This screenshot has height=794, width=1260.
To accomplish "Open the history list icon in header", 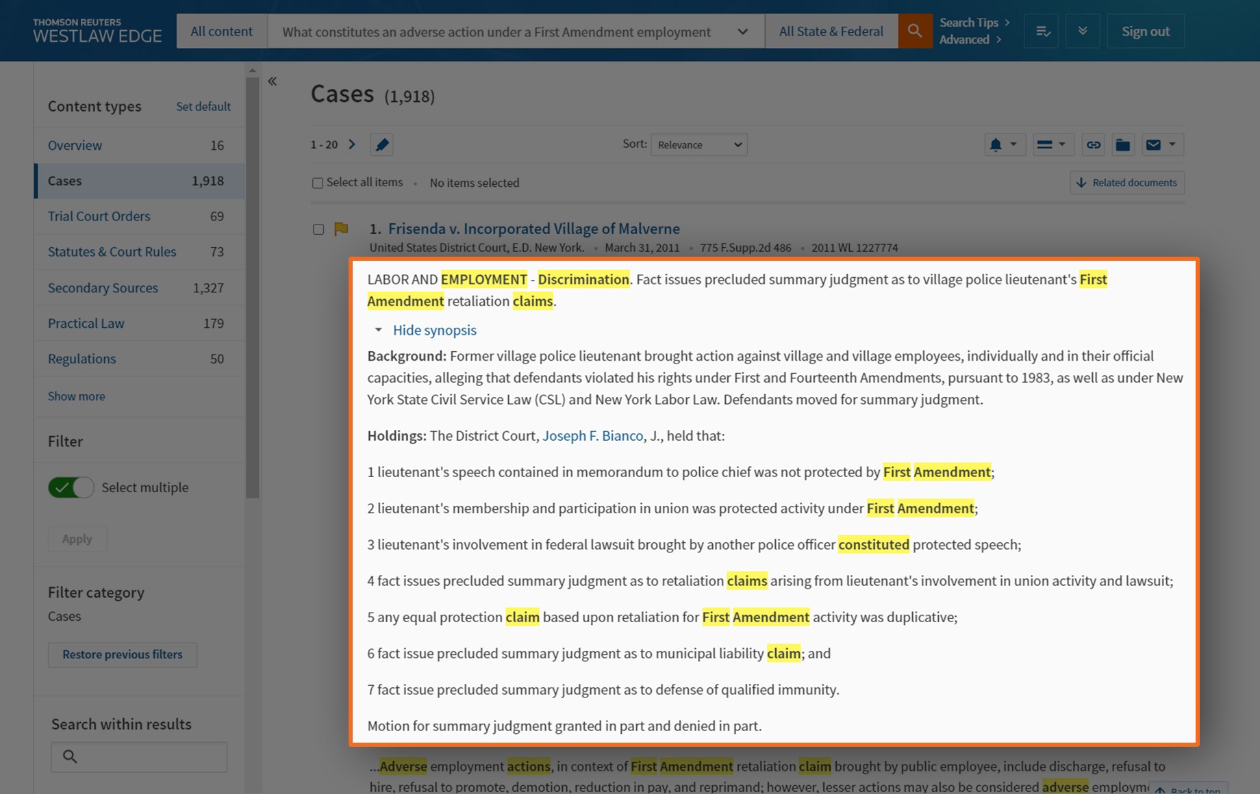I will point(1042,31).
